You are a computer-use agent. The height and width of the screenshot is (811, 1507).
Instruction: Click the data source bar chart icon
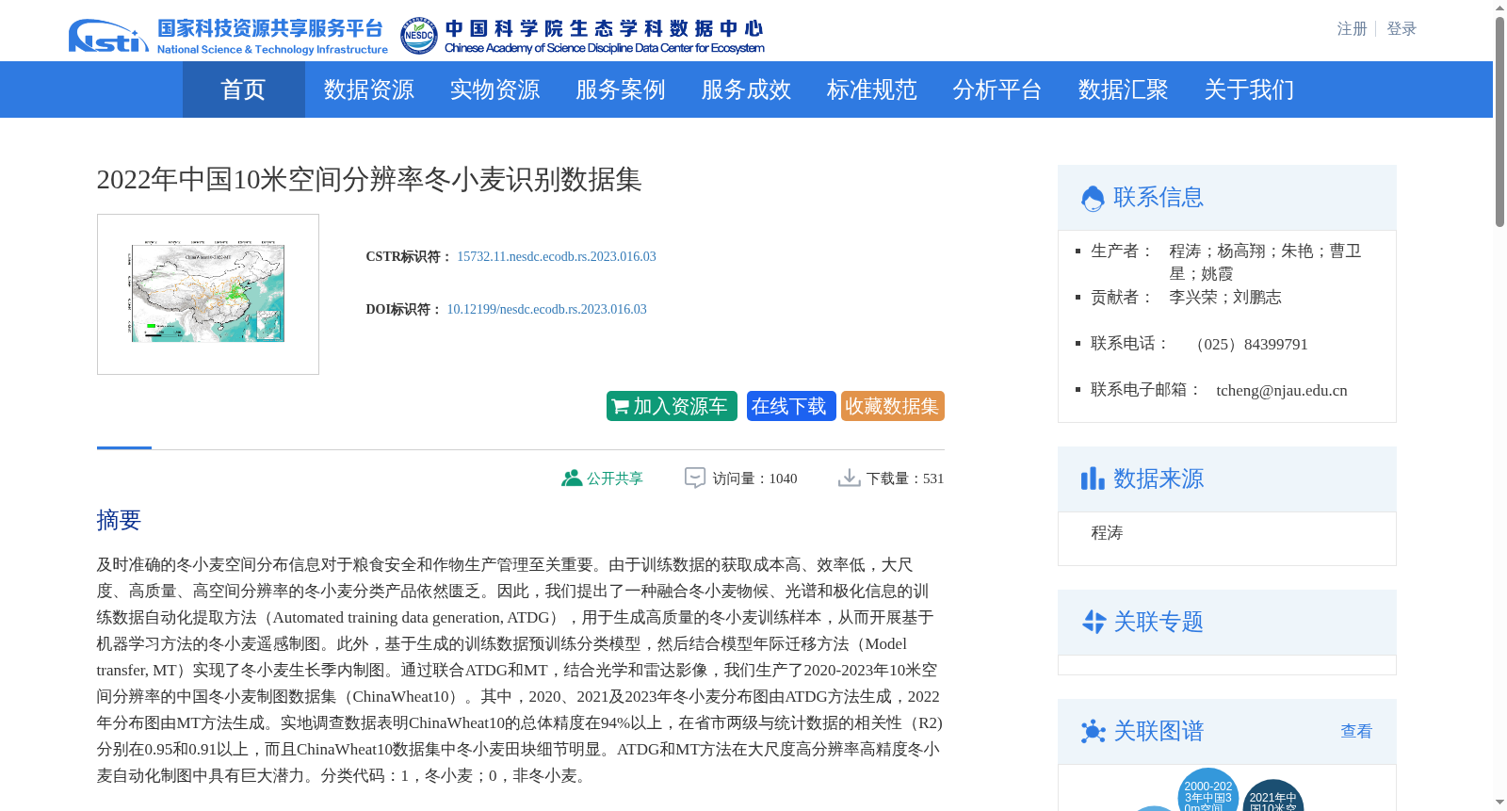pyautogui.click(x=1093, y=478)
